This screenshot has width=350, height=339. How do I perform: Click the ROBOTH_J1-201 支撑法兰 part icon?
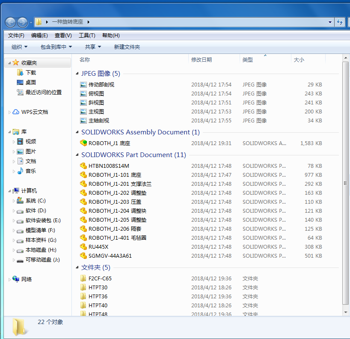pyautogui.click(x=83, y=184)
